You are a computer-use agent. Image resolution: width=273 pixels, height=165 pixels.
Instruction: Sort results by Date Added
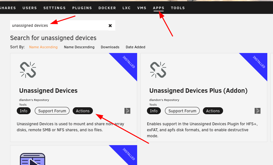pos(136,47)
